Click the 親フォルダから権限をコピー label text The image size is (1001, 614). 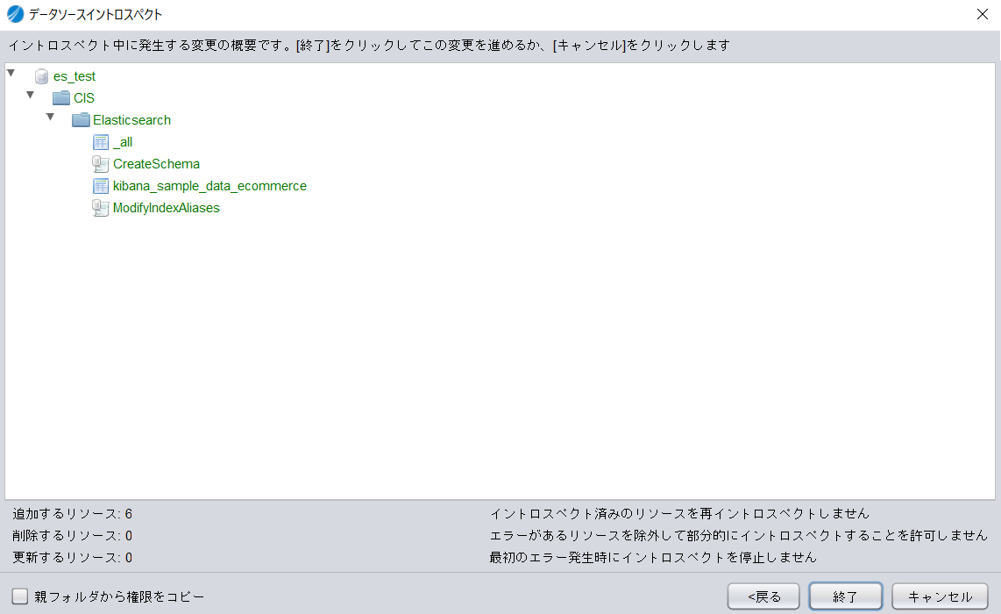(x=119, y=596)
